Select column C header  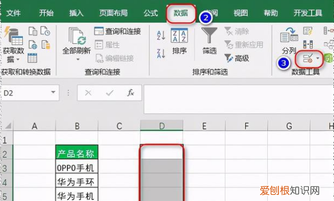[119, 126]
